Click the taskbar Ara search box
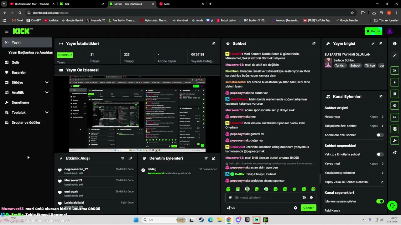 164,220
